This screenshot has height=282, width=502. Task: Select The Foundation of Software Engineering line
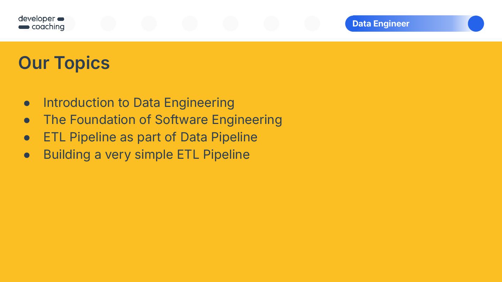(x=163, y=120)
